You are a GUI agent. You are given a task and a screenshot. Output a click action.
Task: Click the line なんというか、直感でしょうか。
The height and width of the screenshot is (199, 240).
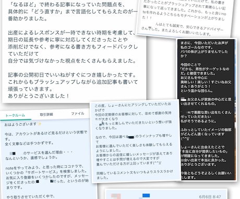pos(31,158)
